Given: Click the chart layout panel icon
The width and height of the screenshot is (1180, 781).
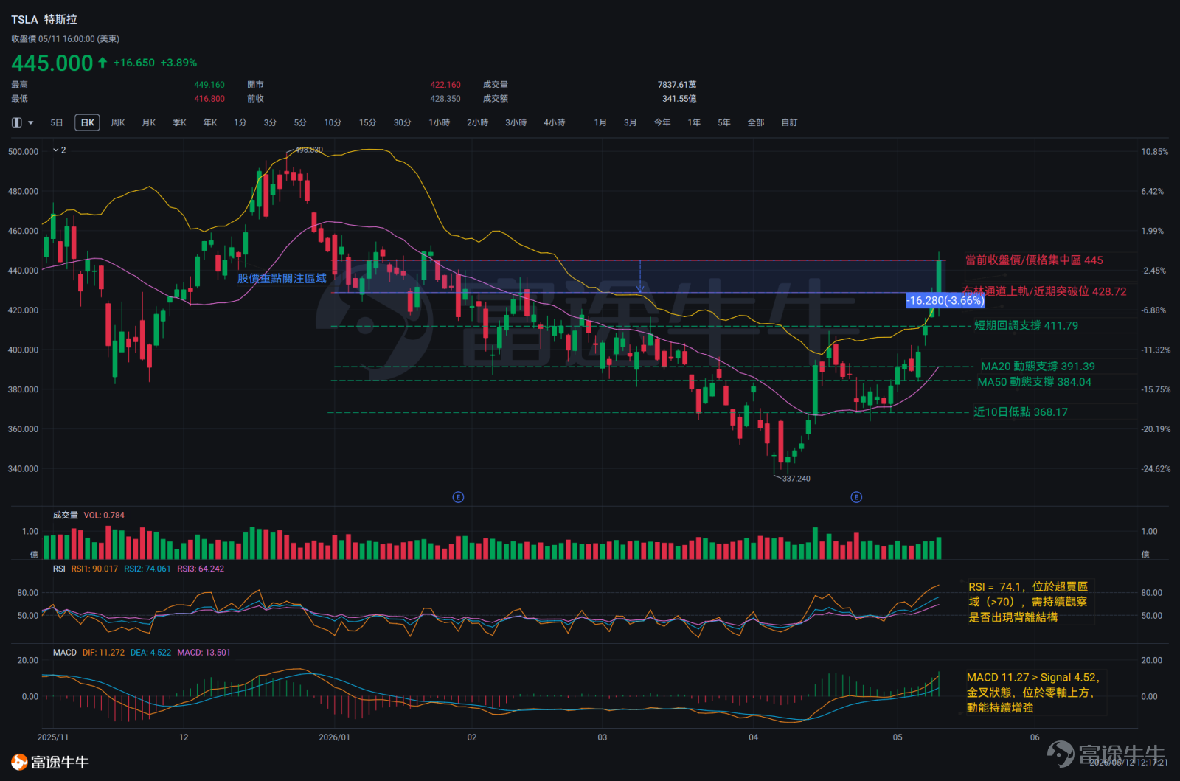Looking at the screenshot, I should [x=17, y=122].
